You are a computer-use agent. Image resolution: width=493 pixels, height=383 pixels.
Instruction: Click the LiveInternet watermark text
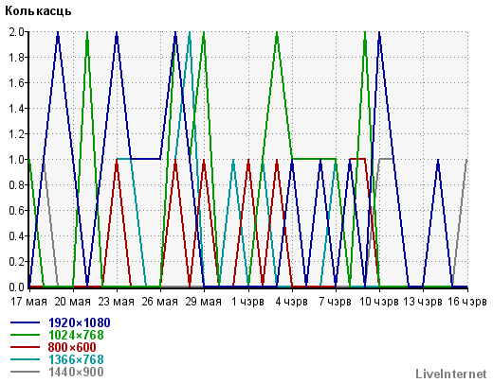(451, 374)
